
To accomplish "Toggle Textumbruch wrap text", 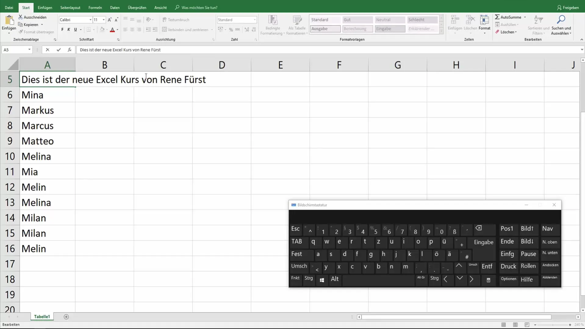I will pyautogui.click(x=176, y=20).
